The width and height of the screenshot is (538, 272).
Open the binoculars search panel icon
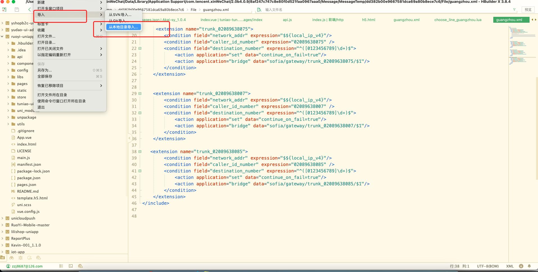coord(12,258)
